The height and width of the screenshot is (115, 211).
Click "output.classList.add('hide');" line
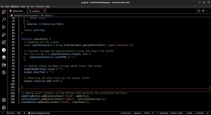coord(43,81)
